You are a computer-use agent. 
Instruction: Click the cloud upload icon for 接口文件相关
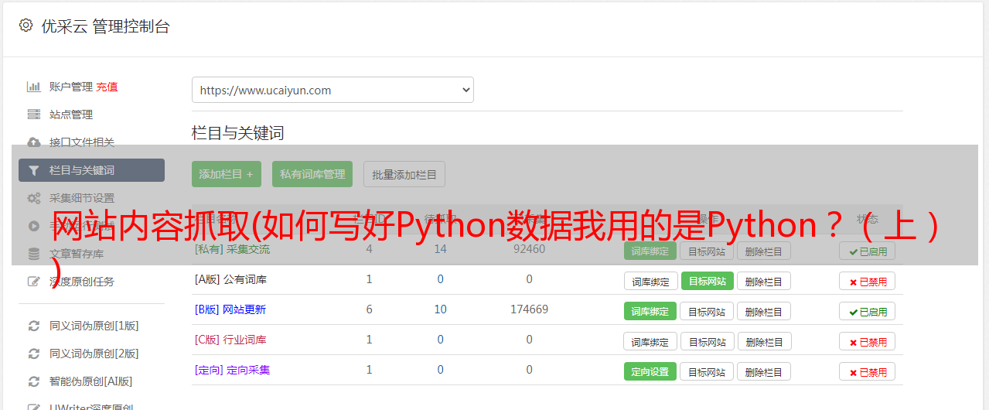(x=33, y=142)
